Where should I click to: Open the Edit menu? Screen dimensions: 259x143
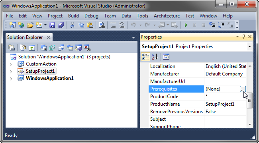23,16
